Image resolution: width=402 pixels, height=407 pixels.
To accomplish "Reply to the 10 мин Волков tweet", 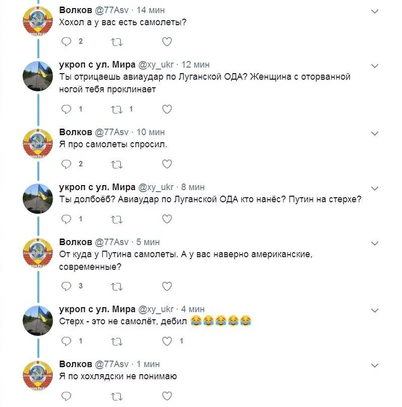I will pos(66,164).
